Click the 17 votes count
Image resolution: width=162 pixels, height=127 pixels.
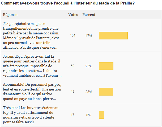(x=73, y=115)
